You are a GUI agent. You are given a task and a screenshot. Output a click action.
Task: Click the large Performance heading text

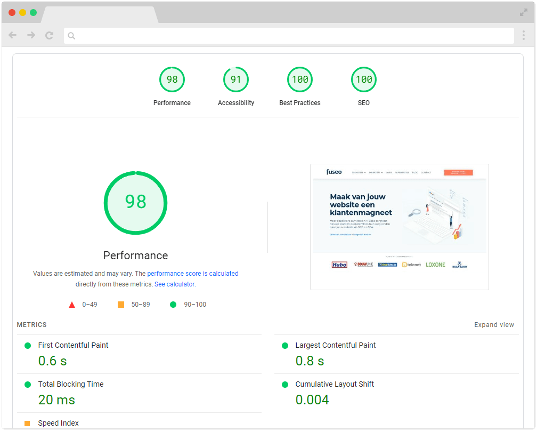136,256
